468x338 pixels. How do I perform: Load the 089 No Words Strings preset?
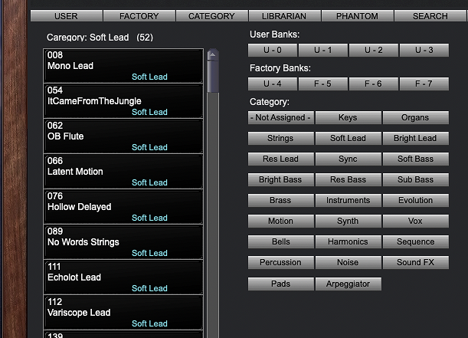tap(123, 242)
